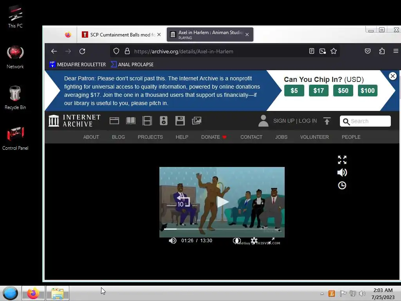The width and height of the screenshot is (401, 301).
Task: Open the DONATE menu item
Action: [x=214, y=137]
